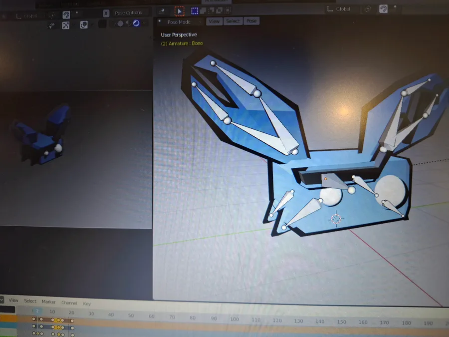Click pivot point icon in right viewport header
The image size is (449, 337).
[367, 9]
